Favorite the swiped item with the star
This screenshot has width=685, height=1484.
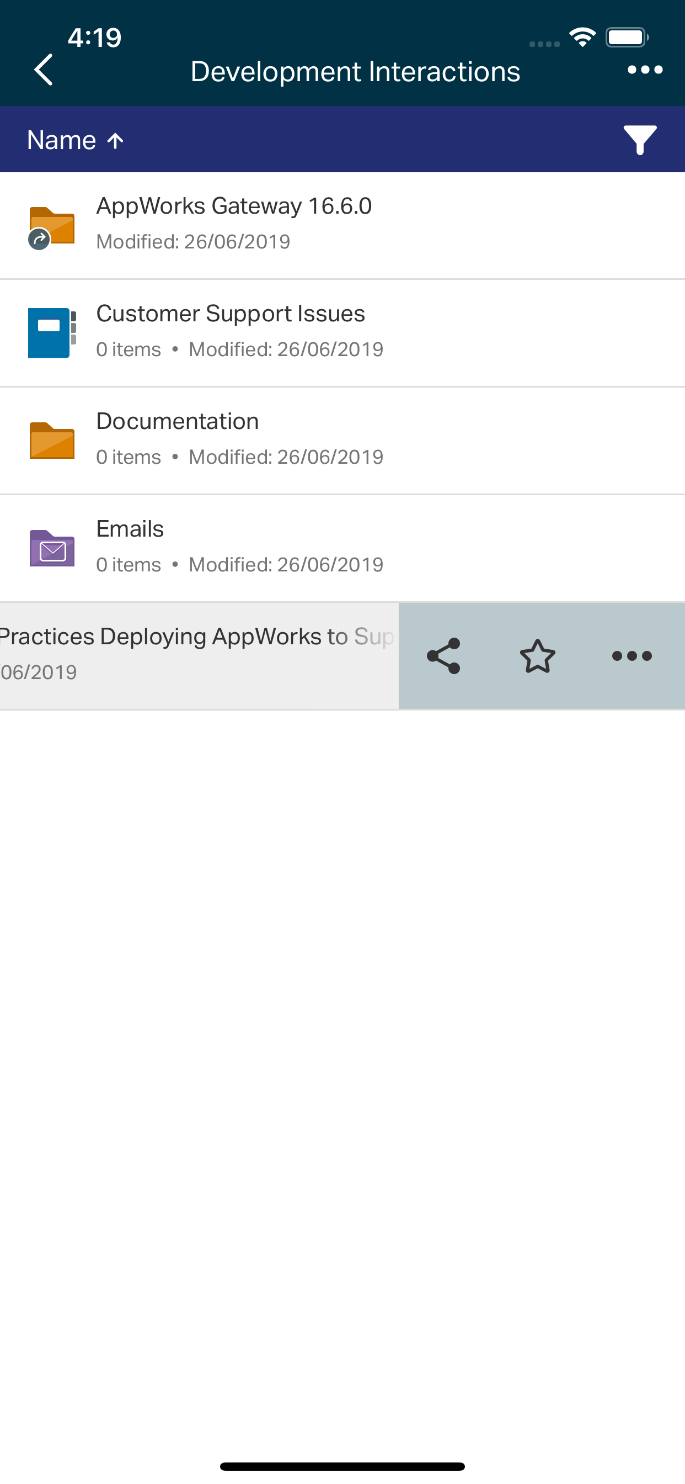(x=538, y=655)
